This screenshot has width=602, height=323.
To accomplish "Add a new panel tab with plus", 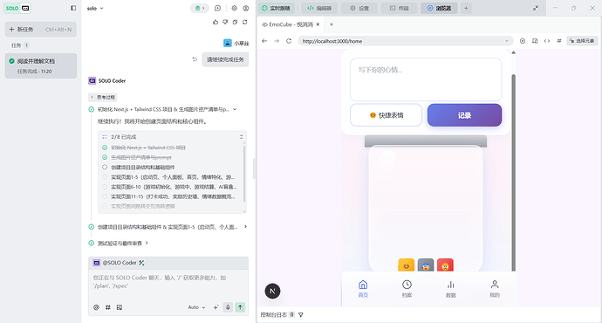I will 466,8.
